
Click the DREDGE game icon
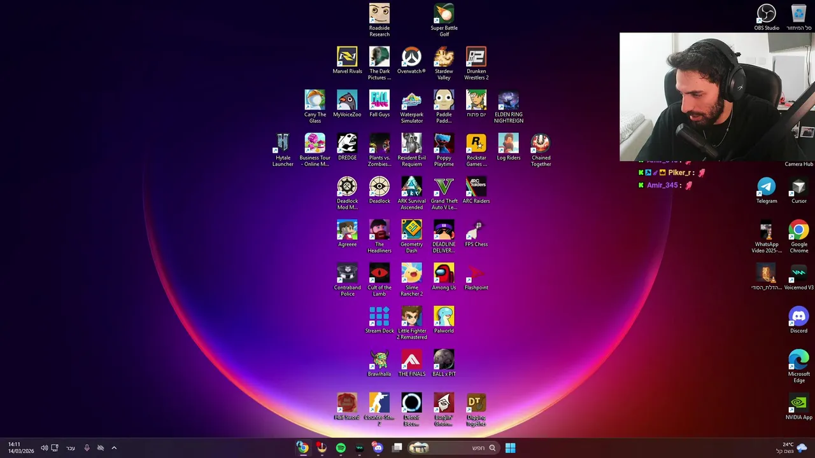tap(347, 147)
